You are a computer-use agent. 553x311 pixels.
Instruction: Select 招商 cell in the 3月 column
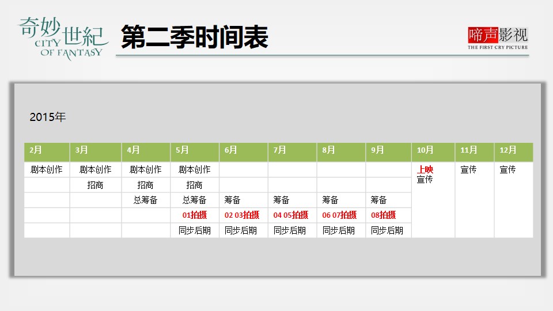[x=96, y=185]
